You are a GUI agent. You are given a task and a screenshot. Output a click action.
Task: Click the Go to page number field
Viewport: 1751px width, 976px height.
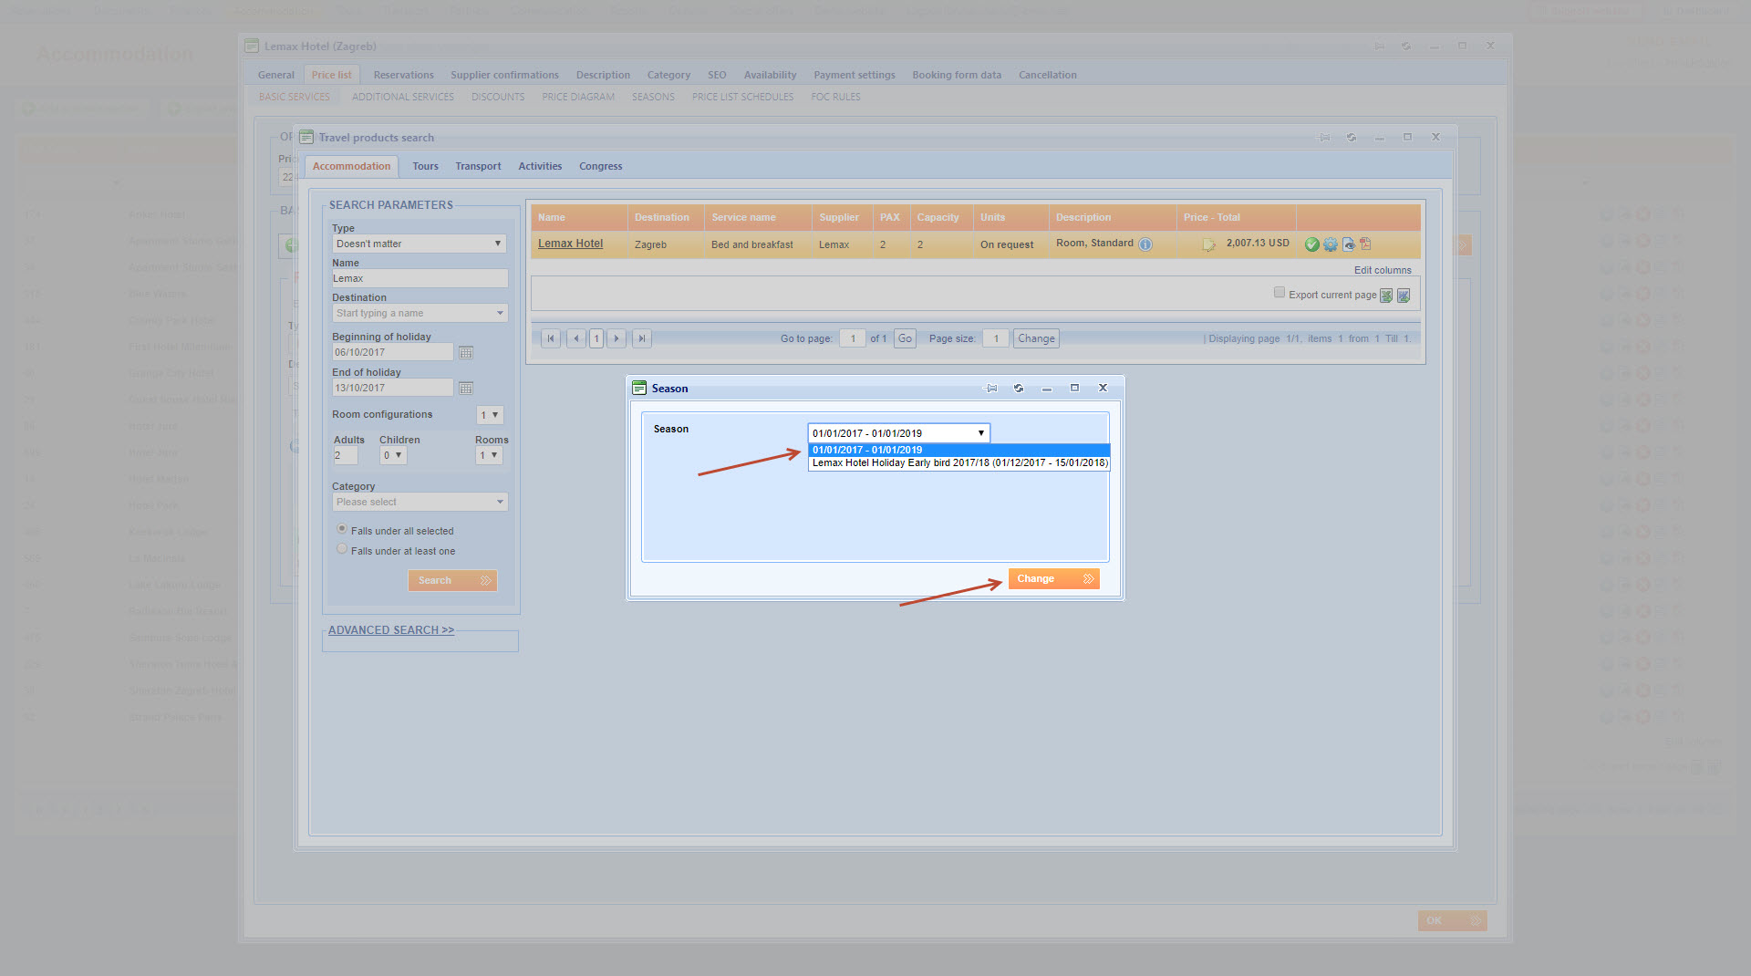tap(852, 338)
